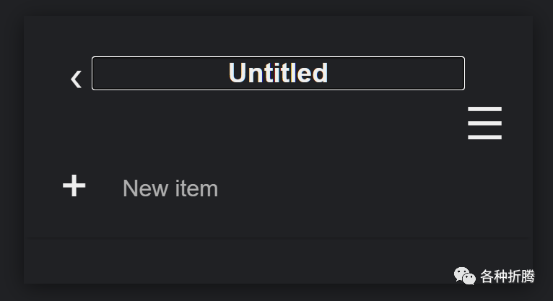Go back using the left chevron

[x=76, y=78]
